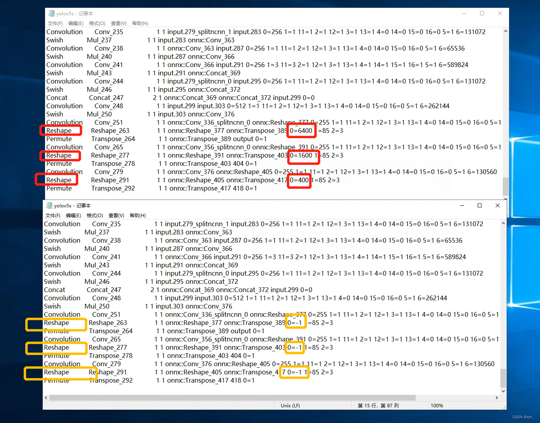Open 文件(F) menu in top Notepad window

tap(55, 24)
